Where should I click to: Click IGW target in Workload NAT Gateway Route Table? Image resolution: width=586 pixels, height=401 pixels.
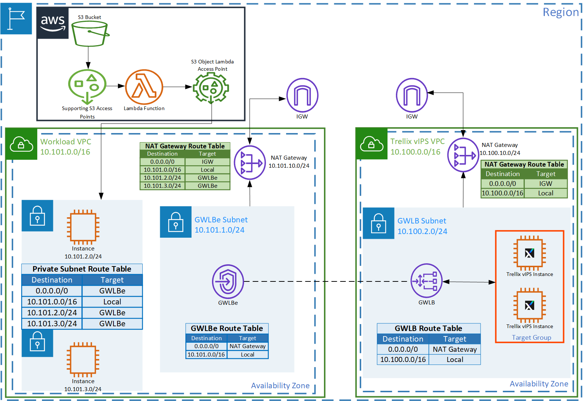[208, 162]
